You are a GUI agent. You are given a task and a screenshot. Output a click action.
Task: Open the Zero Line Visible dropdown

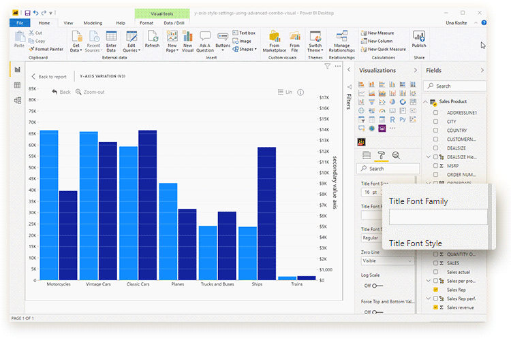(x=387, y=260)
